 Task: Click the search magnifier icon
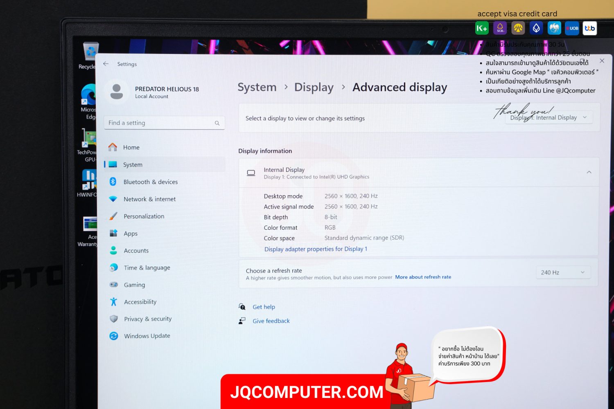pyautogui.click(x=217, y=123)
